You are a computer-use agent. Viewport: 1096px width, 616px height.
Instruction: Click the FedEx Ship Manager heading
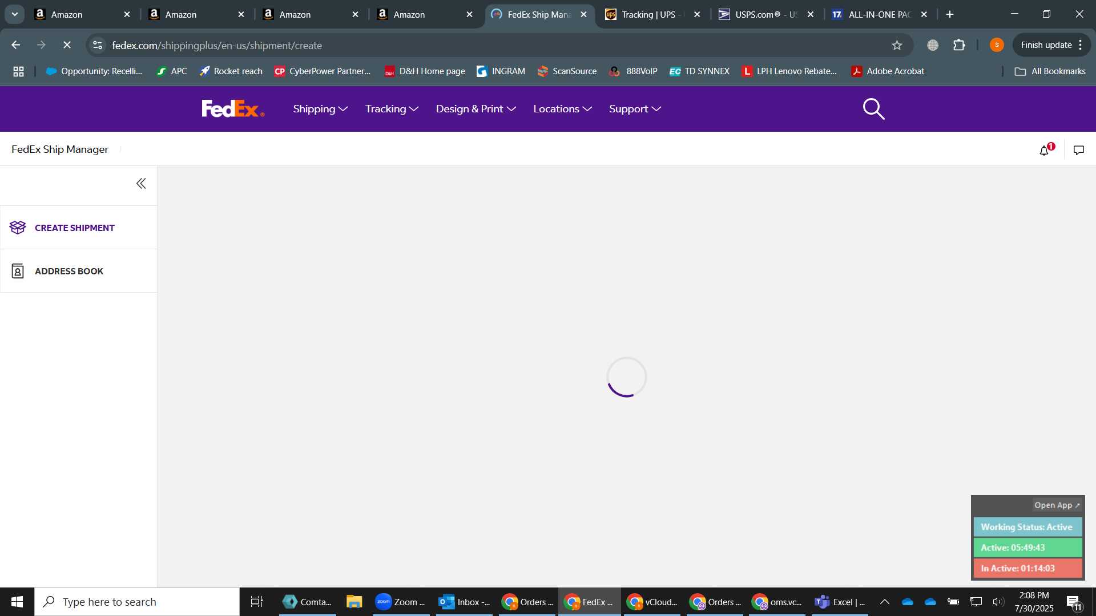pyautogui.click(x=60, y=149)
